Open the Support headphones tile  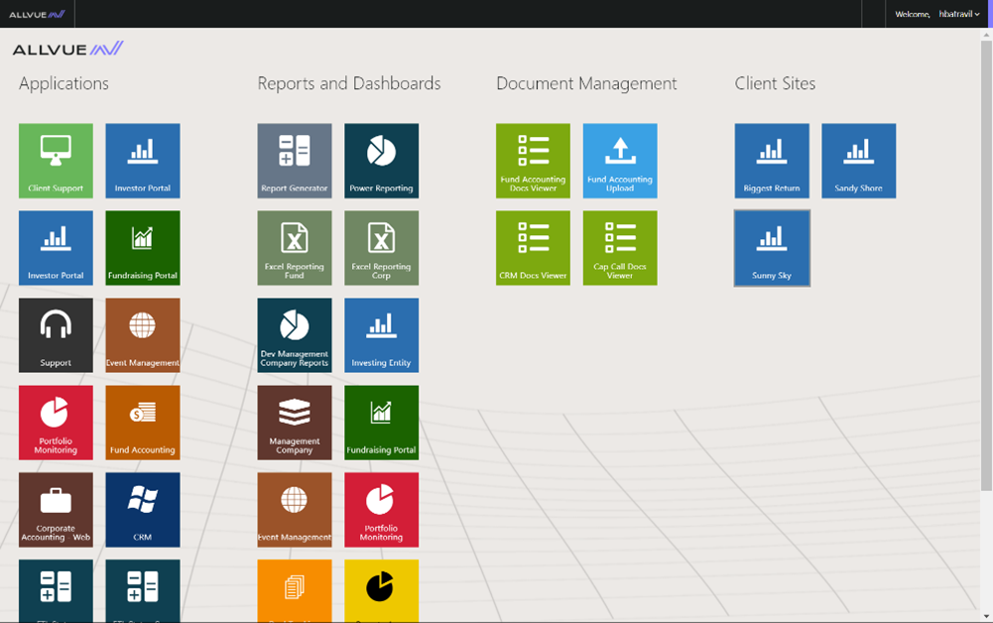click(x=56, y=335)
